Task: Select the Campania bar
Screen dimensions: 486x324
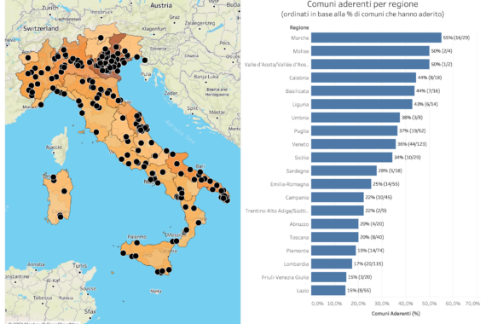Action: 338,197
